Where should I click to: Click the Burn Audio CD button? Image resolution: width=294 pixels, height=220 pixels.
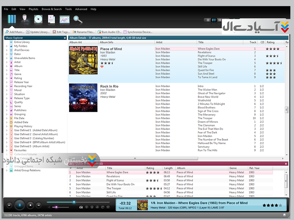tap(110, 32)
